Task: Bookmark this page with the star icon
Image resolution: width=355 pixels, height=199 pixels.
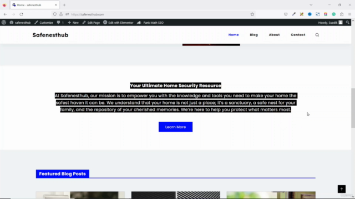Action: coord(252,14)
